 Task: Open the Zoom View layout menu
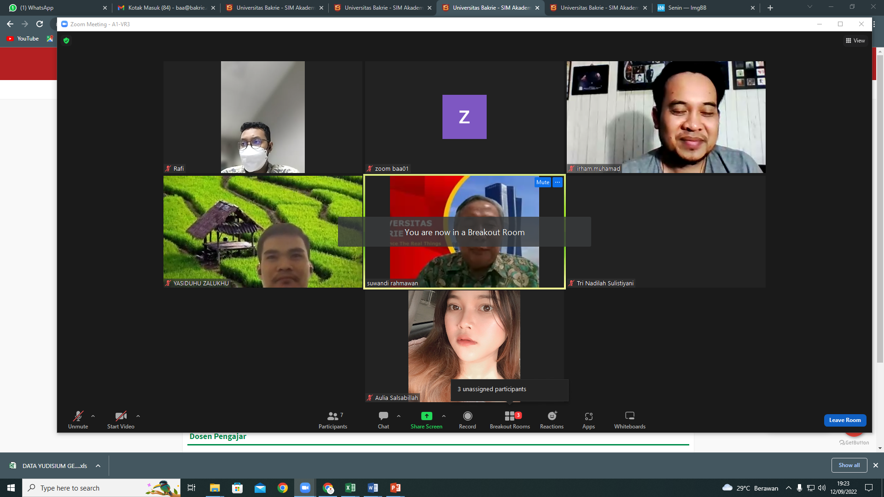tap(855, 40)
